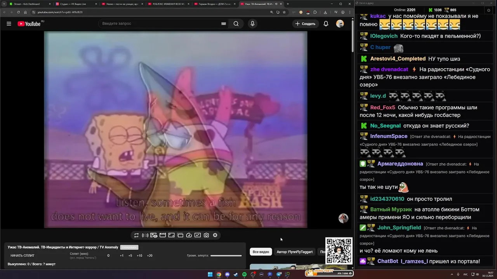The width and height of the screenshot is (497, 279).
Task: Open YouTube notifications bell
Action: 326,24
